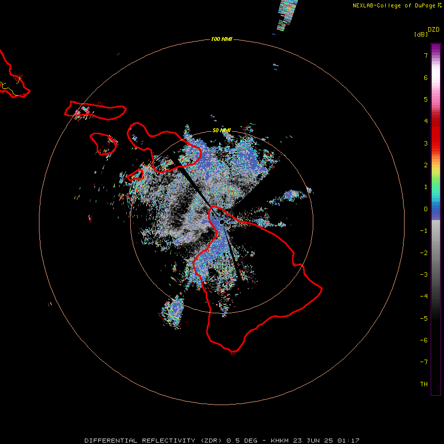Image resolution: width=444 pixels, height=444 pixels.
Task: Click the purple top of color bar
Action: tap(436, 48)
